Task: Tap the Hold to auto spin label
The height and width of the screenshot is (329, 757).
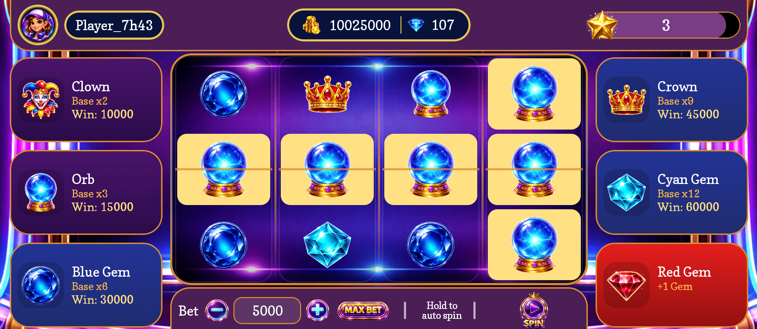Action: (442, 310)
